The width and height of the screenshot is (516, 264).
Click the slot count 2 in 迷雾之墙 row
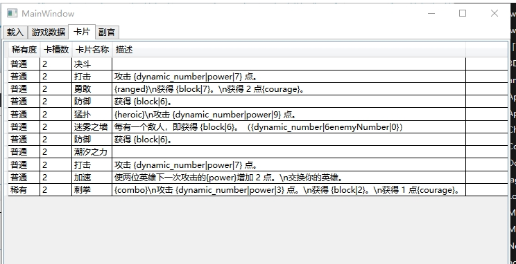tap(56, 127)
